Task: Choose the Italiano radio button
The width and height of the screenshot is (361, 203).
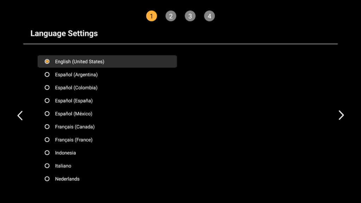Action: 47,166
